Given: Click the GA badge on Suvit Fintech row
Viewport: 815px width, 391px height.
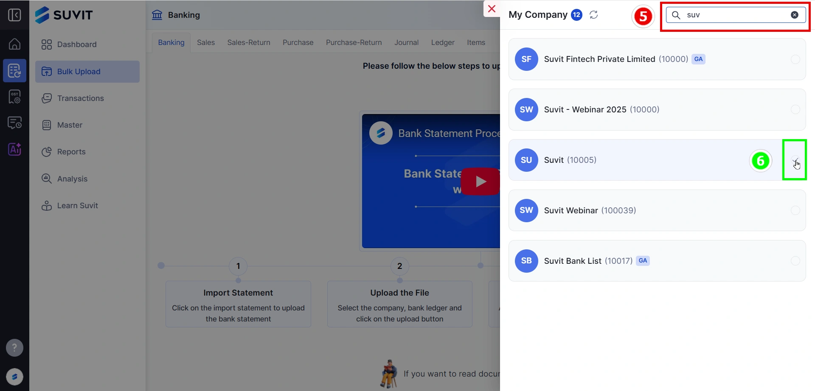Looking at the screenshot, I should [698, 59].
